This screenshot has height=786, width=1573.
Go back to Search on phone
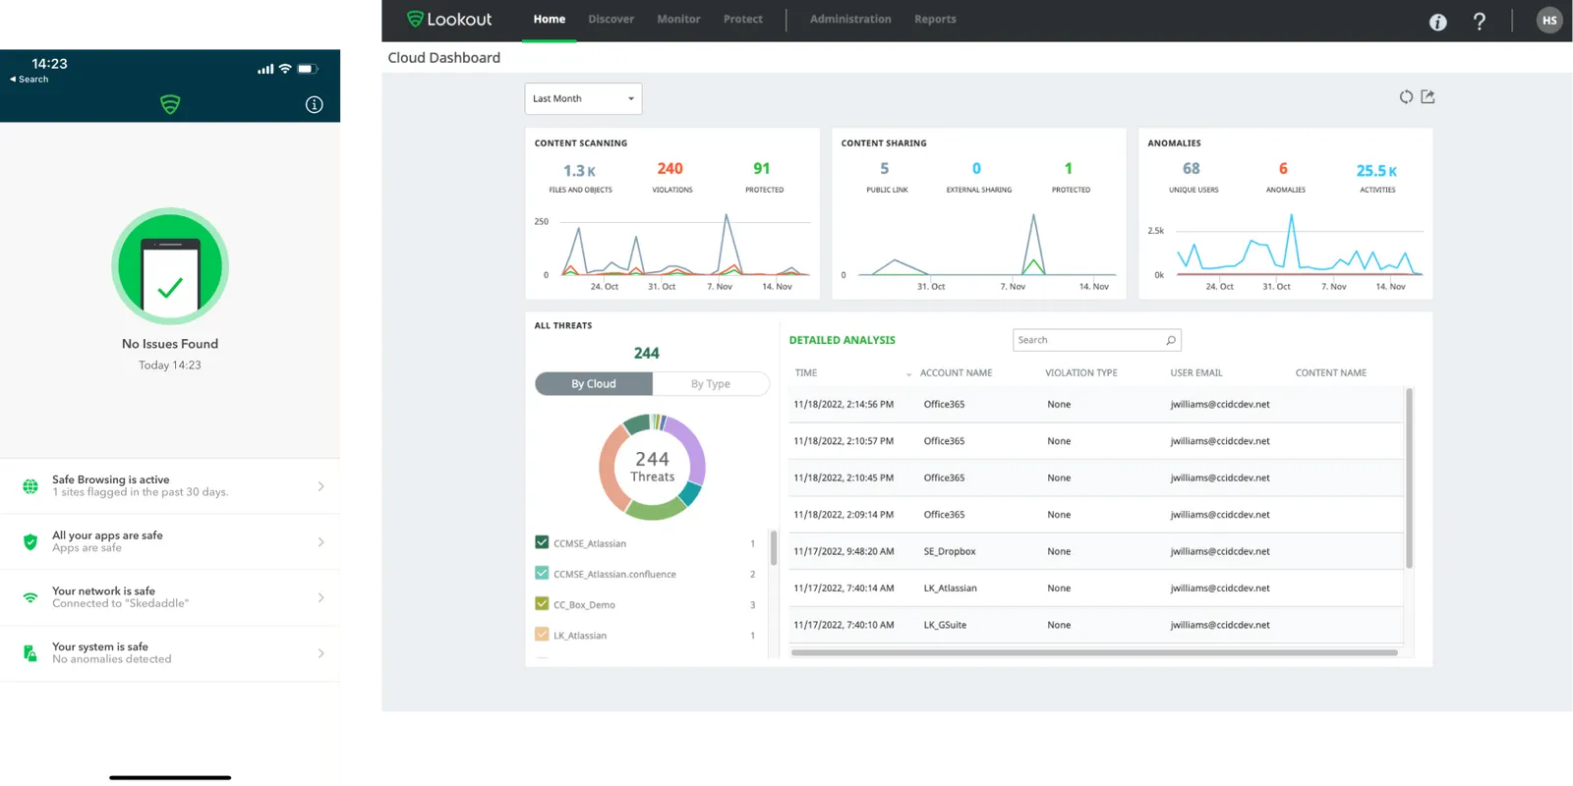(x=29, y=80)
